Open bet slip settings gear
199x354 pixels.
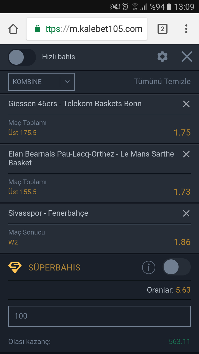[x=162, y=57]
